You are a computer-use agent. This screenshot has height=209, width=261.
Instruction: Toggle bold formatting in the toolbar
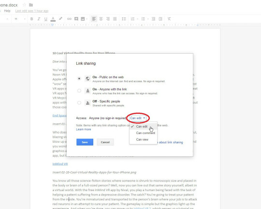coord(31,19)
